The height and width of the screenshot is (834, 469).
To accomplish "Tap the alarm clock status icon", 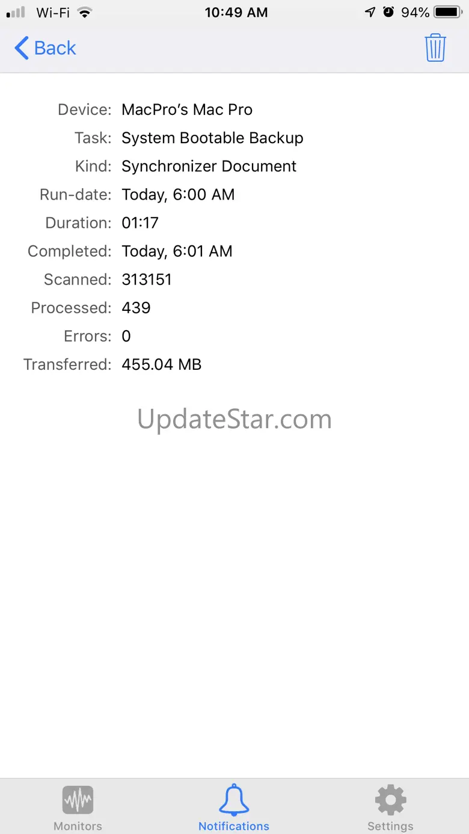I will (388, 12).
